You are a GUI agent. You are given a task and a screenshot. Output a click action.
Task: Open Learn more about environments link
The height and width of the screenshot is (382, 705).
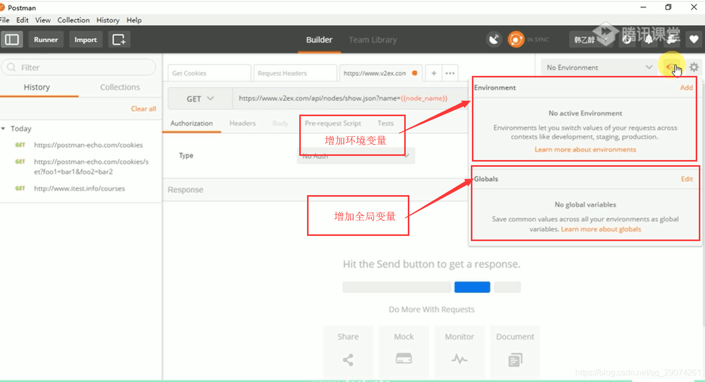[585, 150]
